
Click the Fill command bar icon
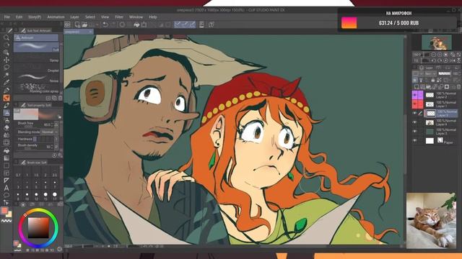pyautogui.click(x=136, y=24)
